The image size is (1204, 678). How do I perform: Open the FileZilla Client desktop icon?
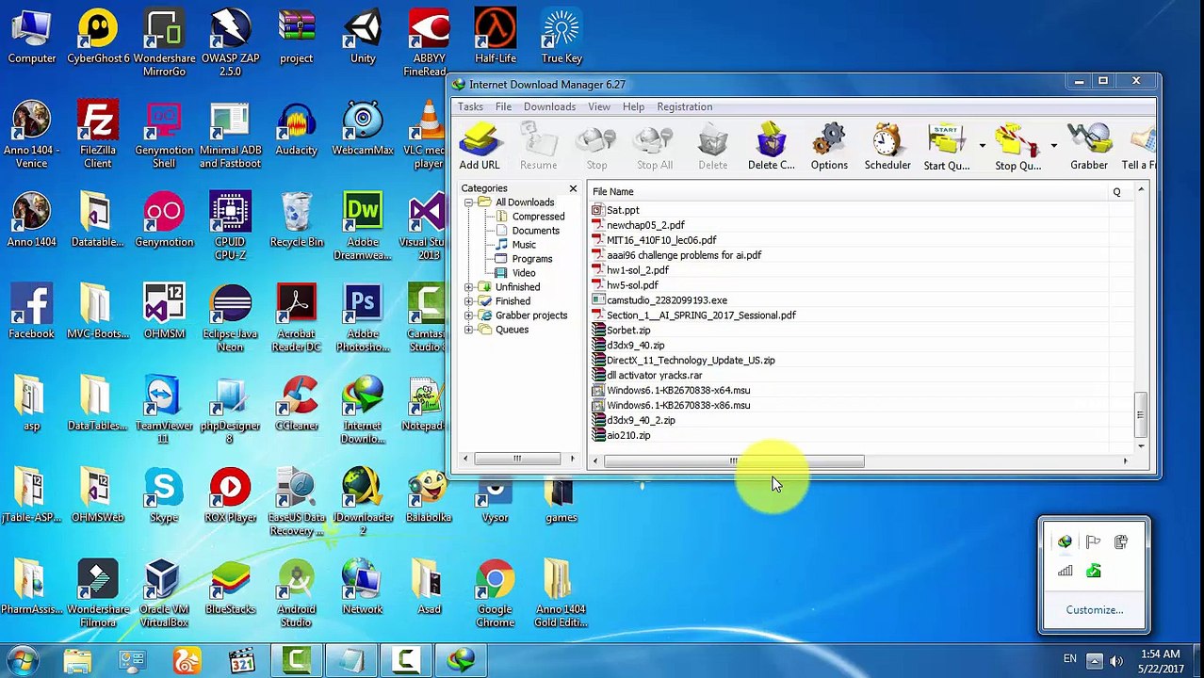pyautogui.click(x=97, y=134)
